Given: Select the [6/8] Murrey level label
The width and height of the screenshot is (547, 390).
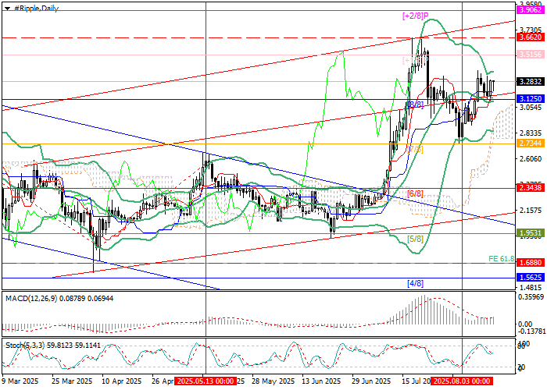Looking at the screenshot, I should pos(416,193).
